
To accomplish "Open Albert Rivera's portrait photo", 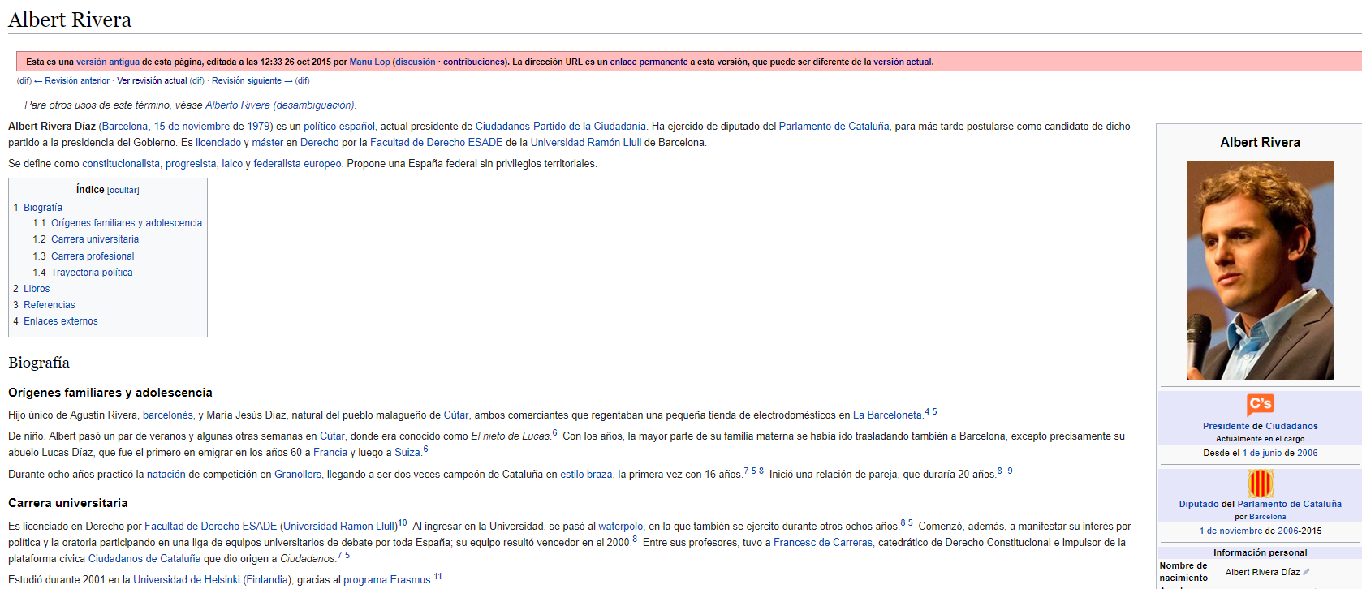I will (x=1260, y=271).
